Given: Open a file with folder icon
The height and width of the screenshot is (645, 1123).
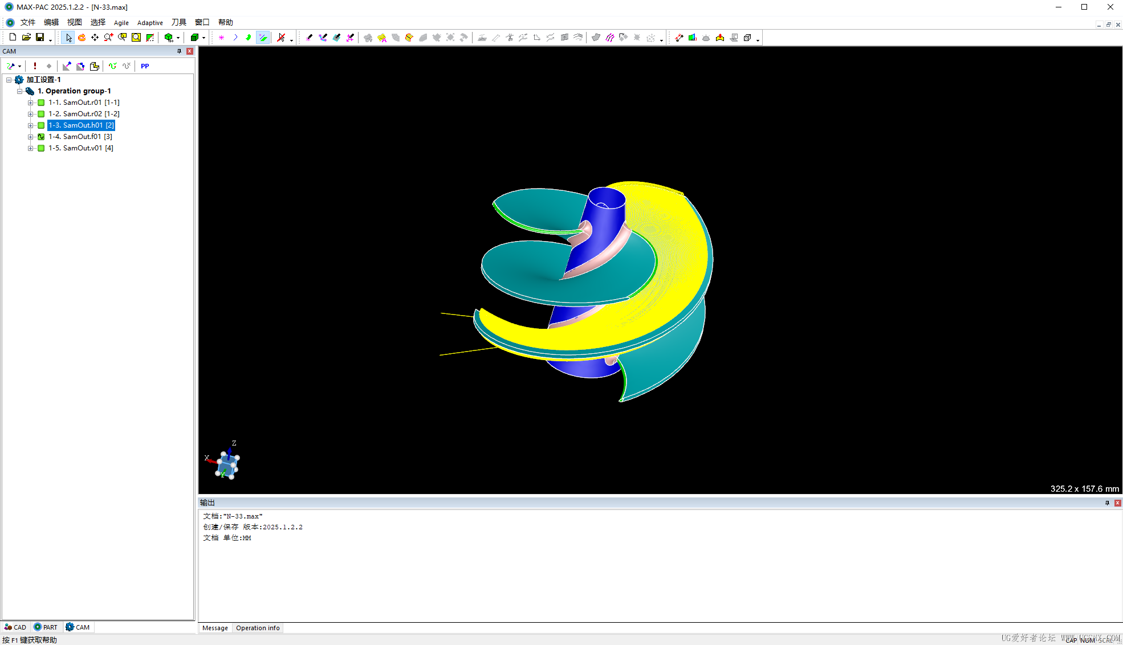Looking at the screenshot, I should pyautogui.click(x=26, y=38).
